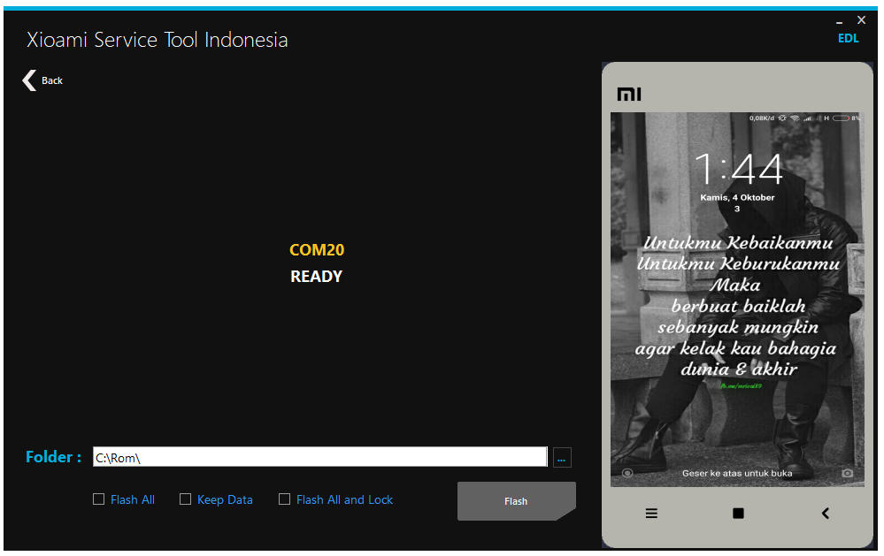The image size is (884, 556).
Task: Check the Flash All and Lock option
Action: [285, 499]
